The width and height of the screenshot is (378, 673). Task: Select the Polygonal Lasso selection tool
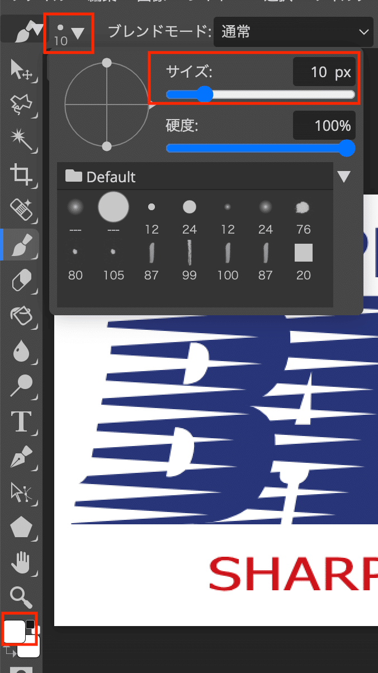[x=21, y=104]
